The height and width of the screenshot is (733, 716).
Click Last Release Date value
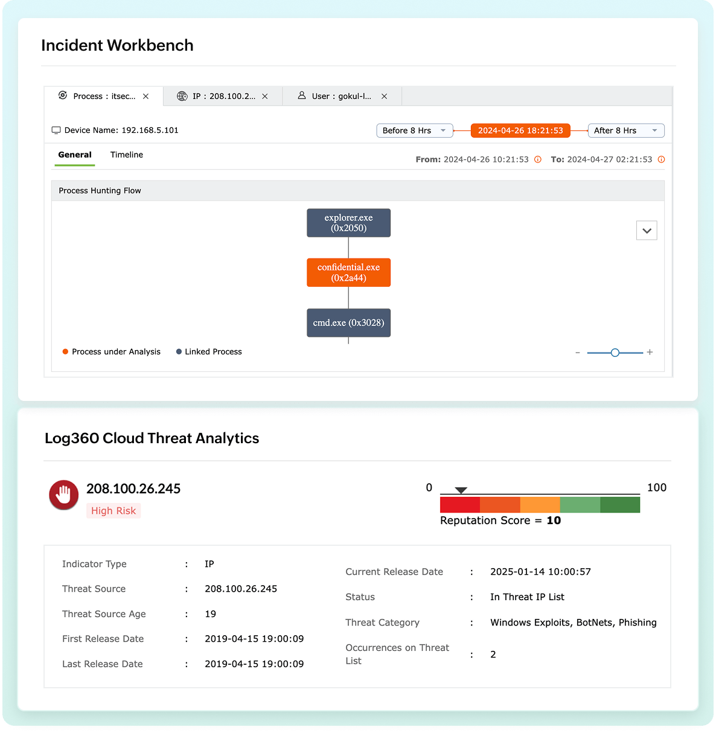tap(254, 664)
